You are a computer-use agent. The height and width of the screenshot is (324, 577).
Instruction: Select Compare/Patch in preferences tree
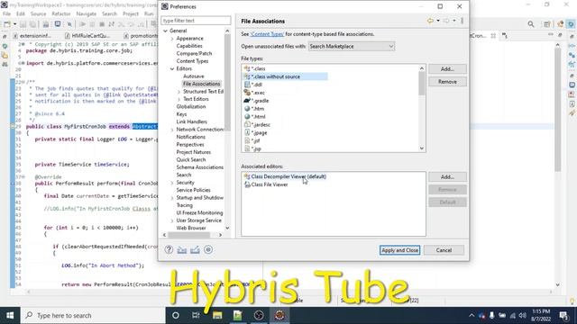[x=194, y=54]
